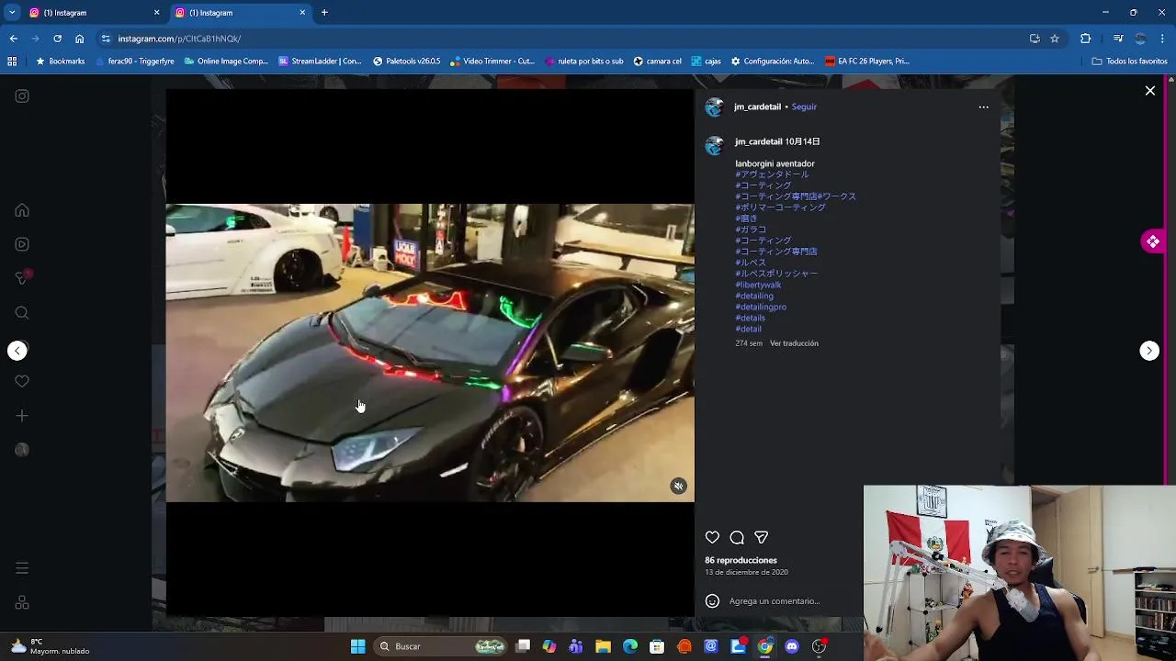This screenshot has height=661, width=1176.
Task: Open Paletools v26.0.5 bookmark
Action: [406, 62]
